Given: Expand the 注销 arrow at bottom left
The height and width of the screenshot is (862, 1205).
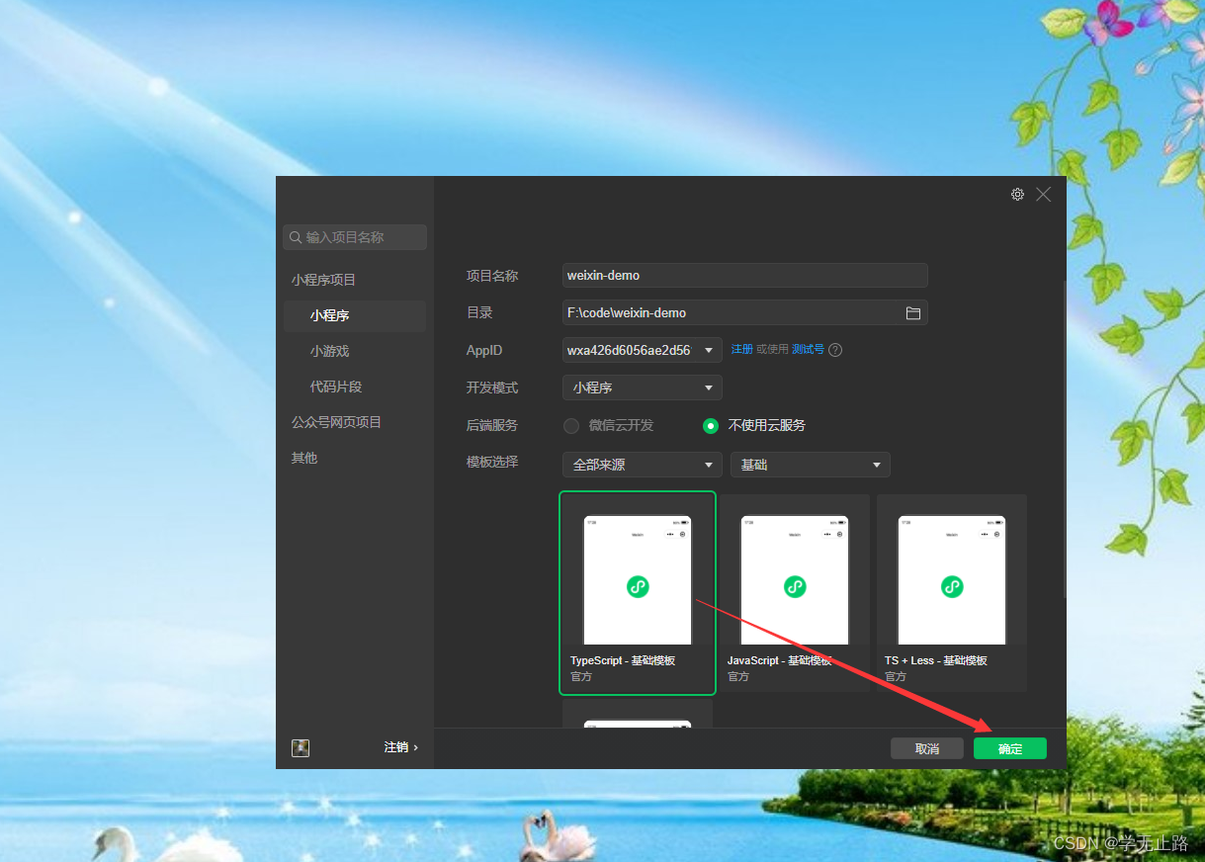Looking at the screenshot, I should [x=415, y=747].
